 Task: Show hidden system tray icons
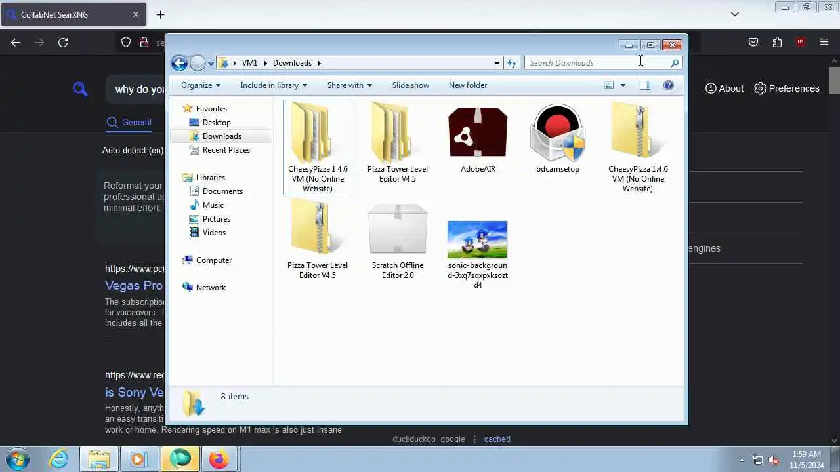click(742, 460)
